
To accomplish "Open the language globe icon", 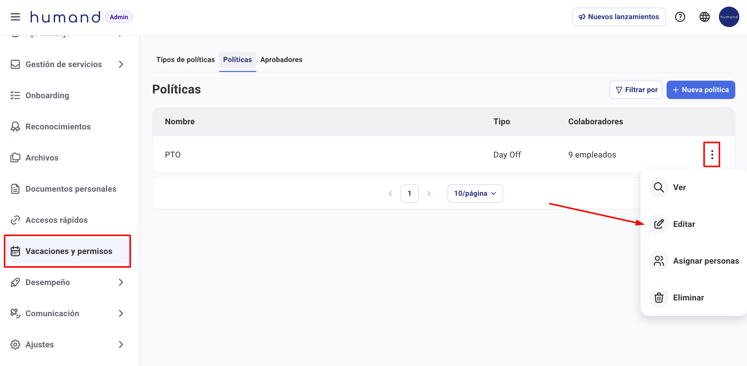I will pyautogui.click(x=704, y=17).
